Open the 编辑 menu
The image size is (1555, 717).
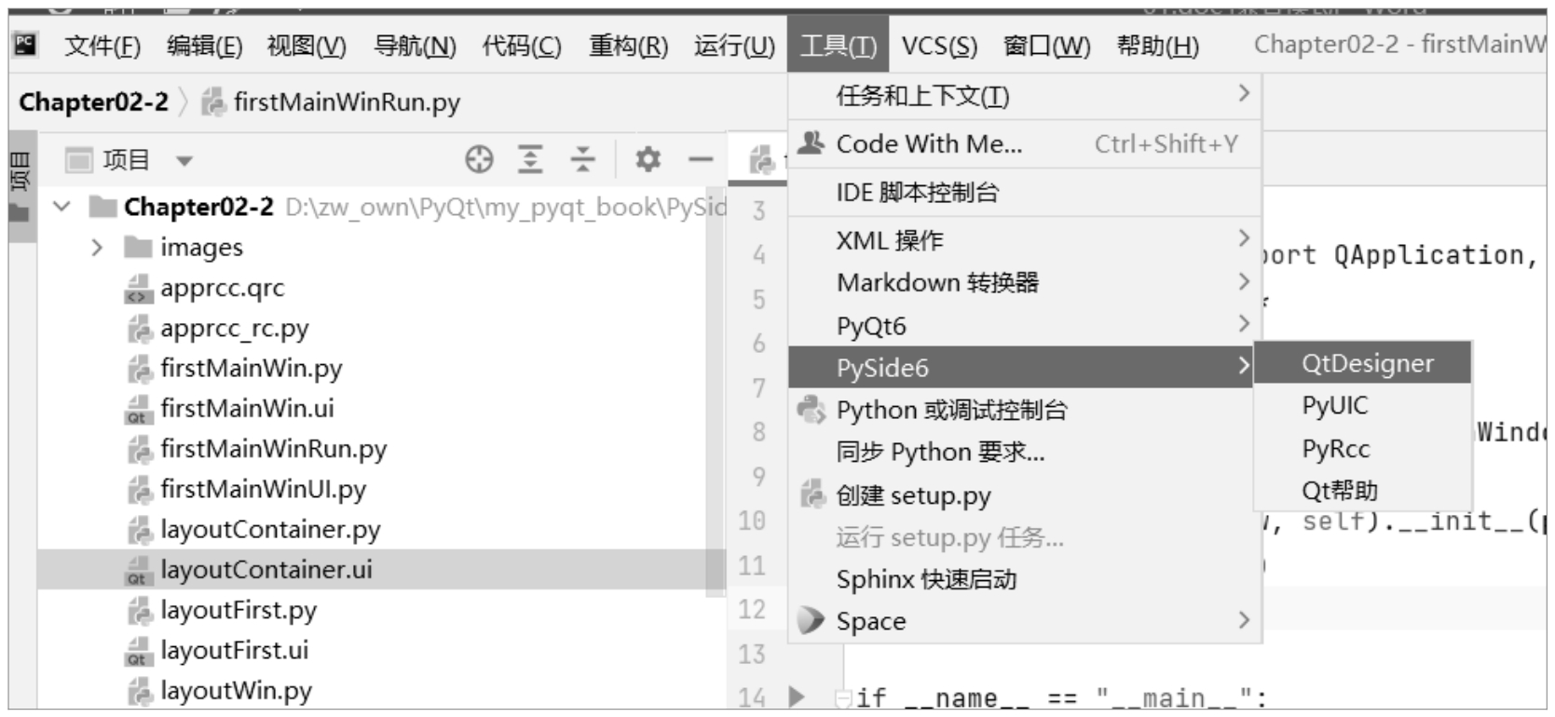(x=204, y=46)
